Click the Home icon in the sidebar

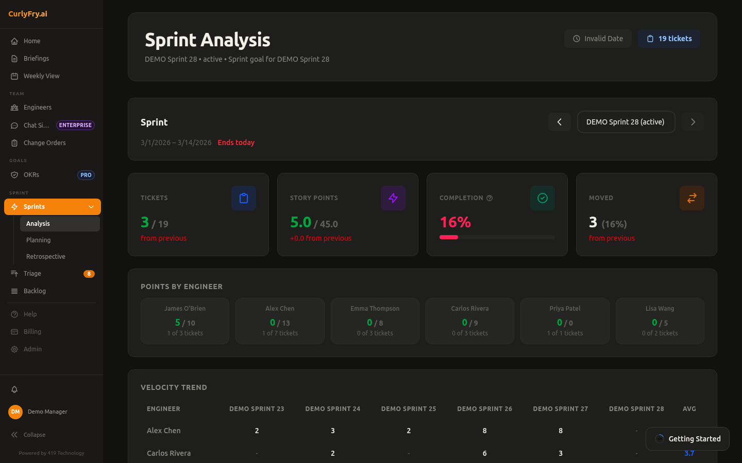tap(14, 41)
